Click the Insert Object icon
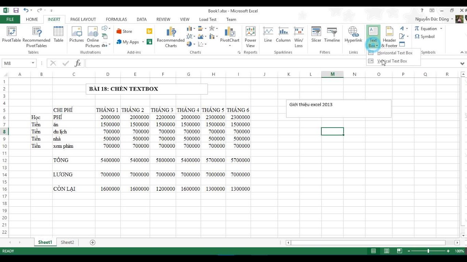Image resolution: width=467 pixels, height=262 pixels. tap(402, 44)
